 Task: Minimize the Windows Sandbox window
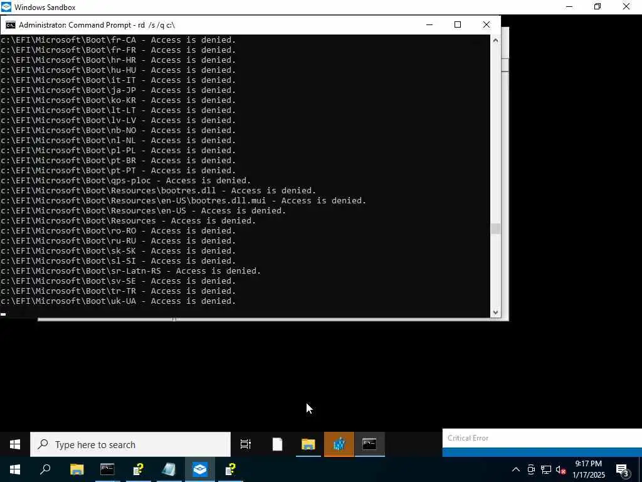[569, 7]
